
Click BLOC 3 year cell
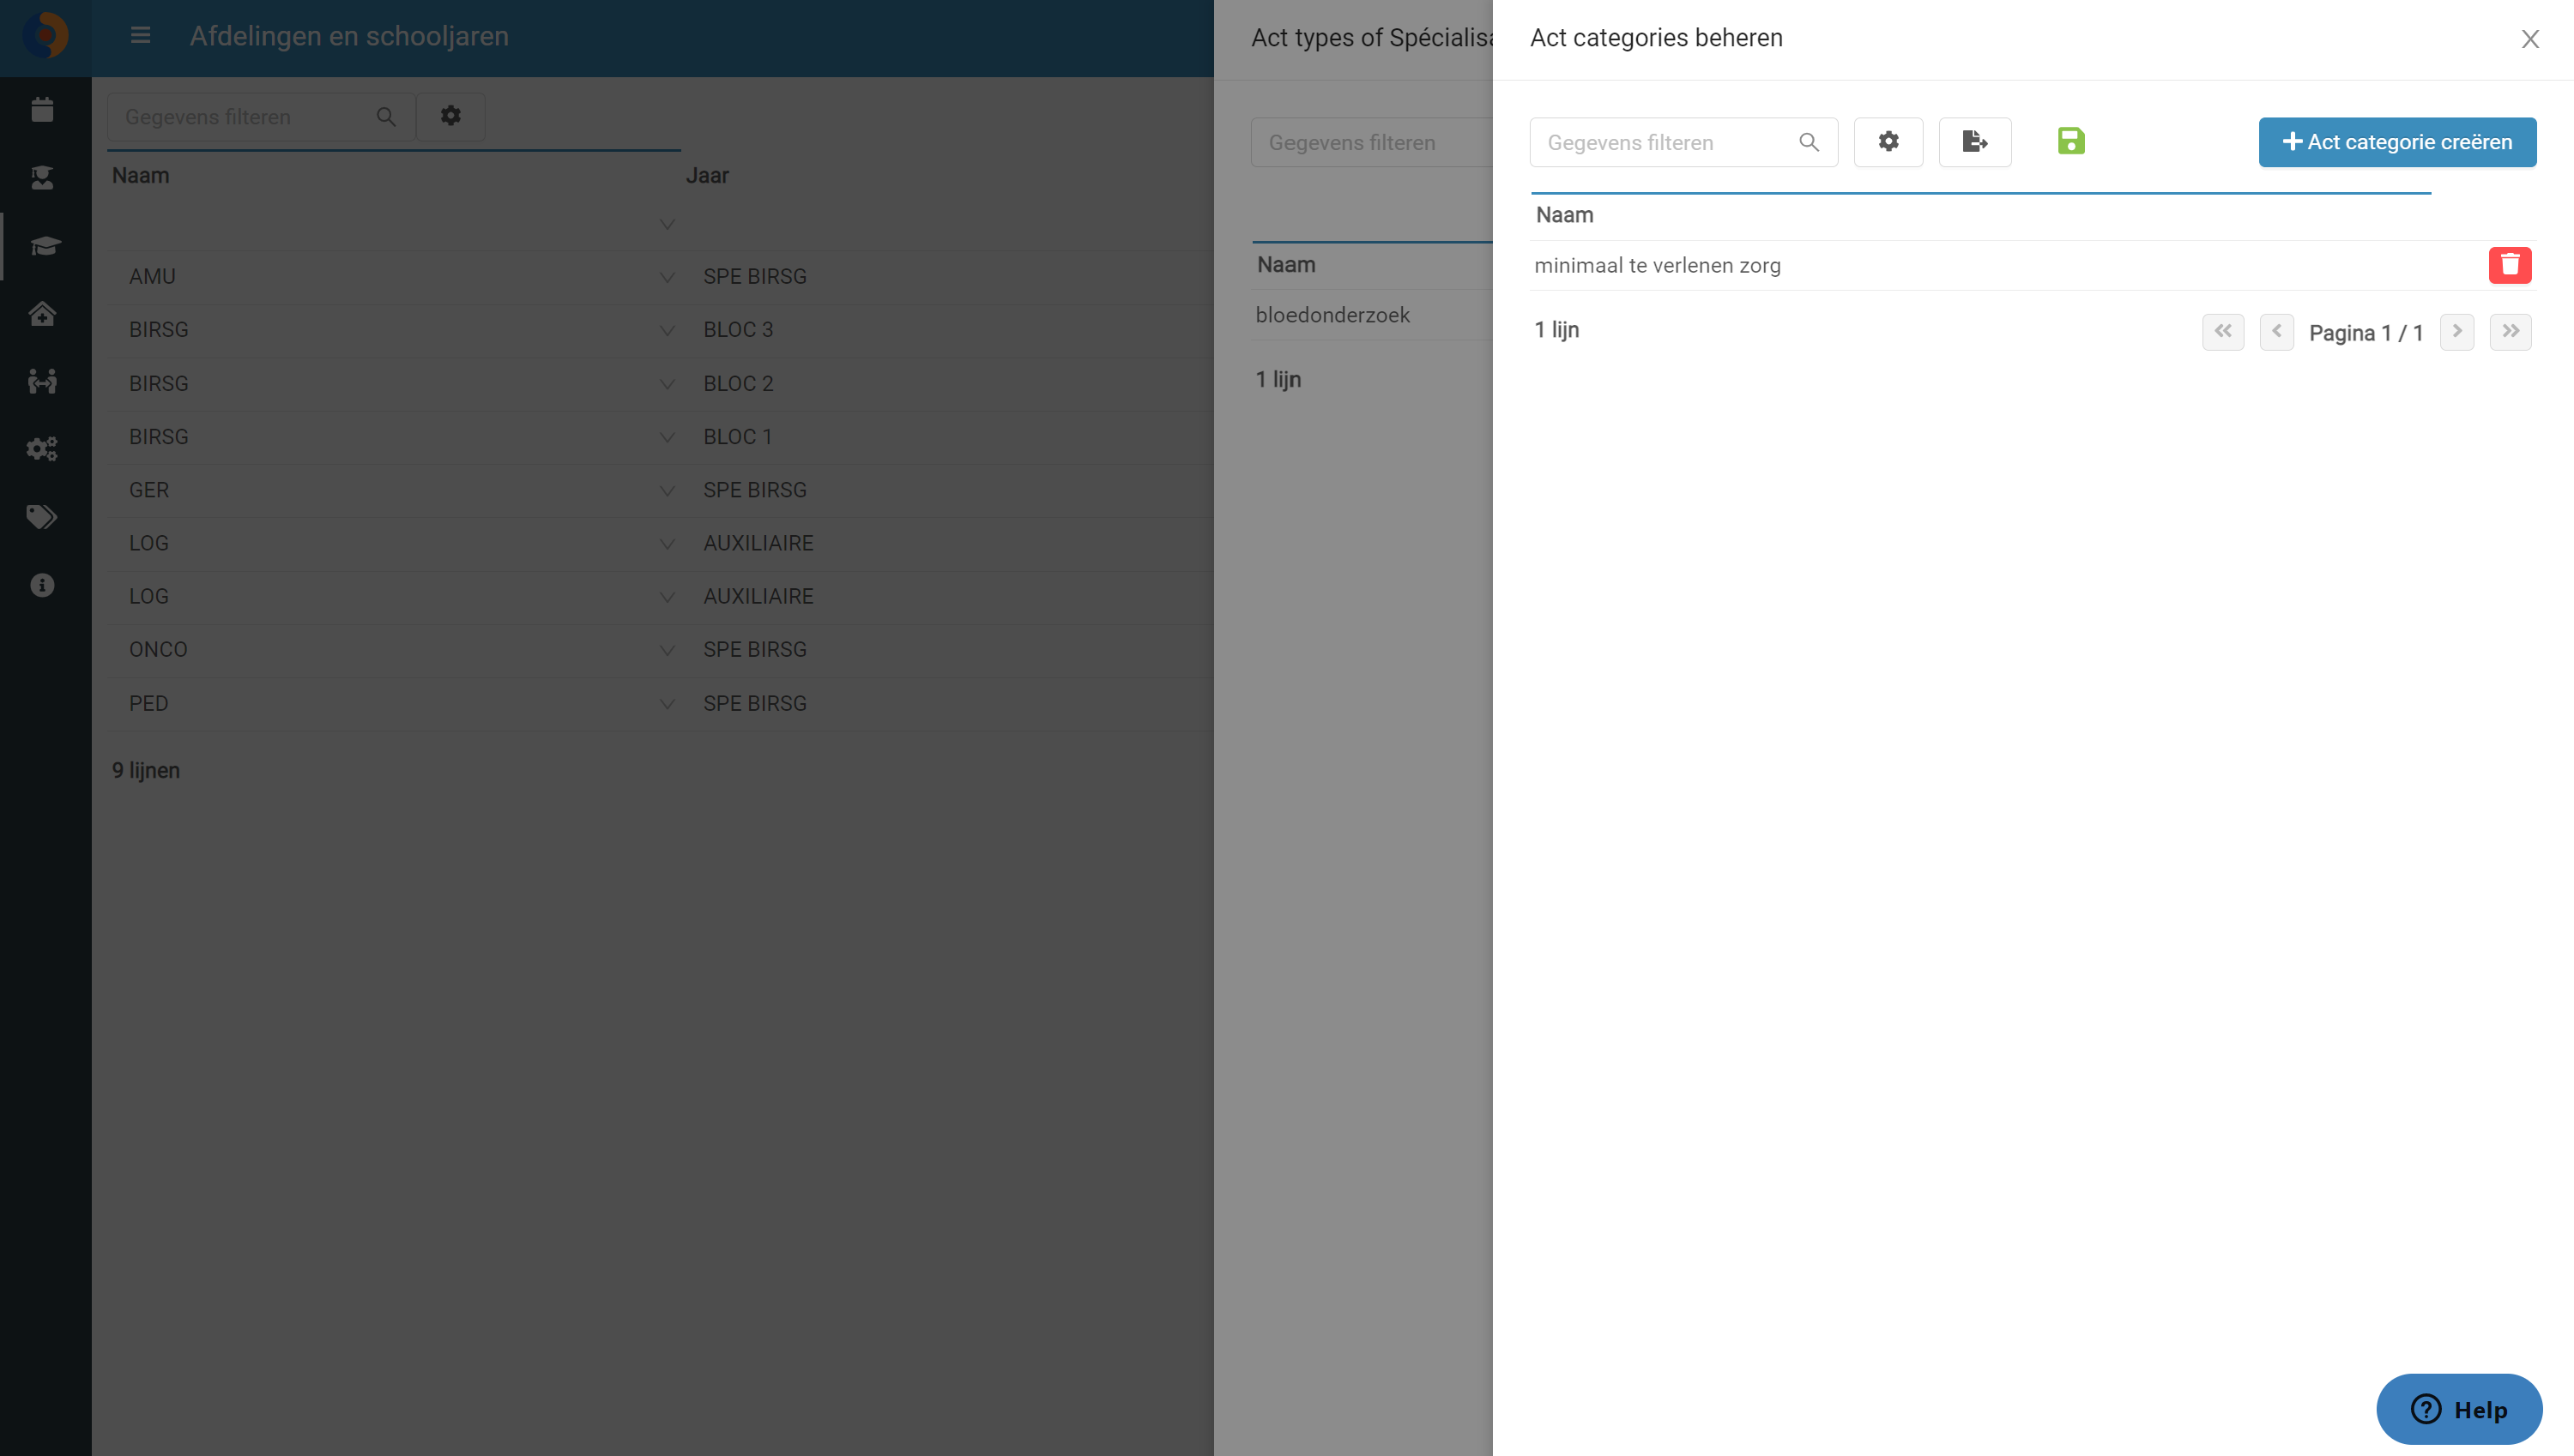point(737,330)
